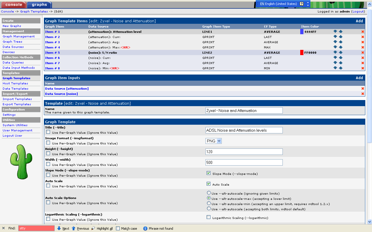Remove Data Source [attenuation] input

[362, 88]
